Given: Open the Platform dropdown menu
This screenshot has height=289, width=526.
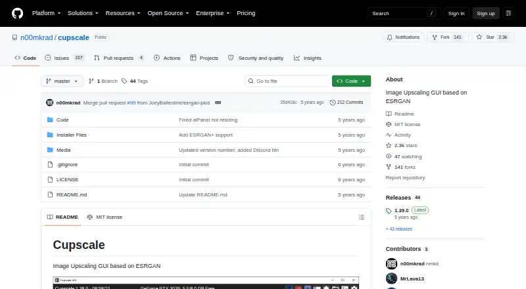Looking at the screenshot, I should 46,13.
